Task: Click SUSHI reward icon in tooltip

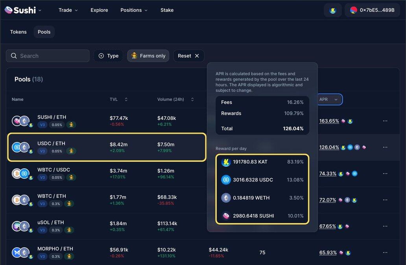Action: (226, 216)
